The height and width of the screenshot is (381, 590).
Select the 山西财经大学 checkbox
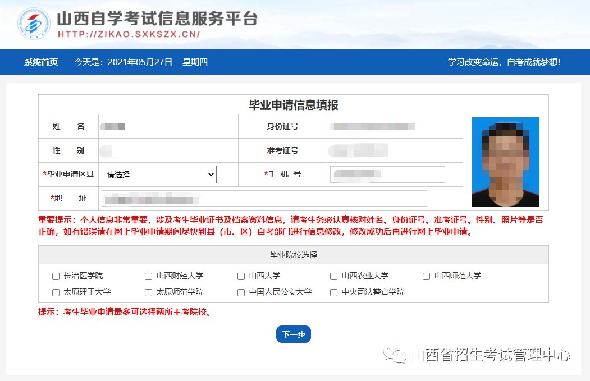pyautogui.click(x=148, y=276)
